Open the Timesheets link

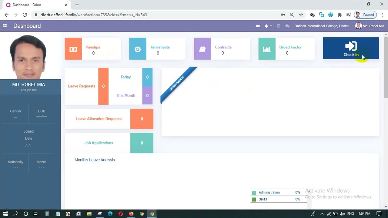point(160,47)
